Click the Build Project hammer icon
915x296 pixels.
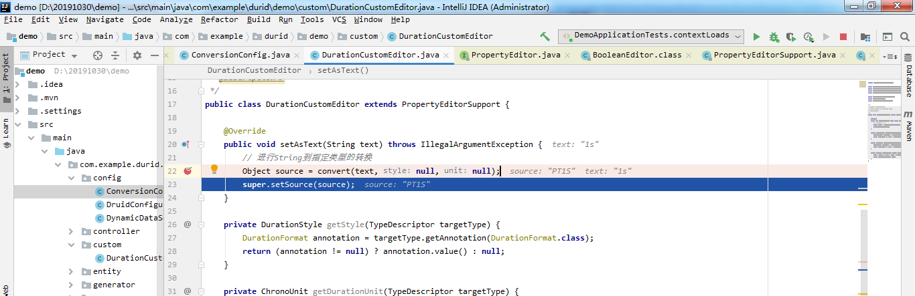point(545,37)
